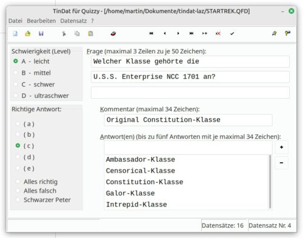
Task: Click the second-to-last toolbar icon
Action: [274, 33]
